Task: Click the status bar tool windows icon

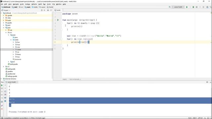Action: [x=2, y=118]
